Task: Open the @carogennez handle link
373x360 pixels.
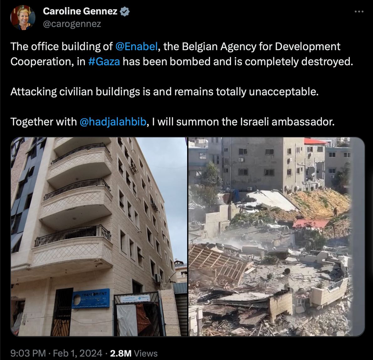Action: click(x=72, y=24)
